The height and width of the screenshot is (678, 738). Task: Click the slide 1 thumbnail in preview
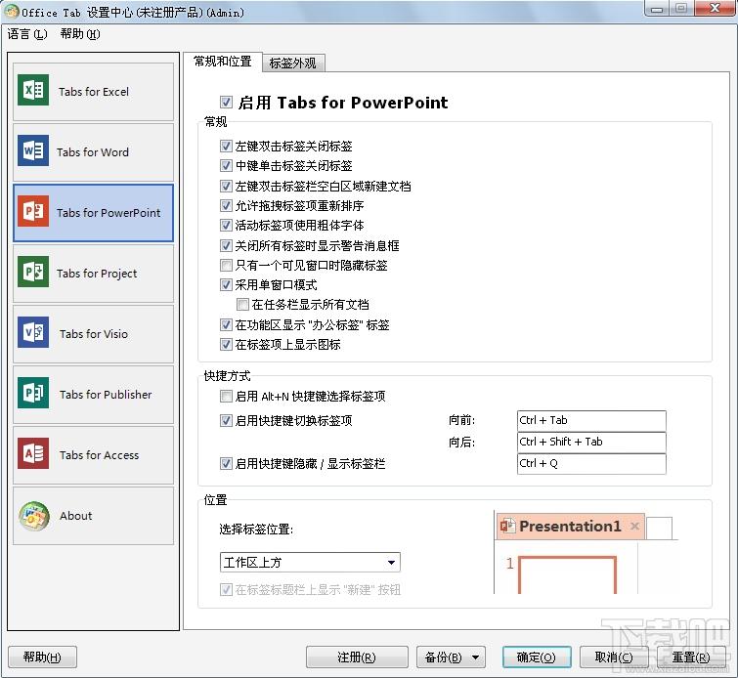pos(568,575)
